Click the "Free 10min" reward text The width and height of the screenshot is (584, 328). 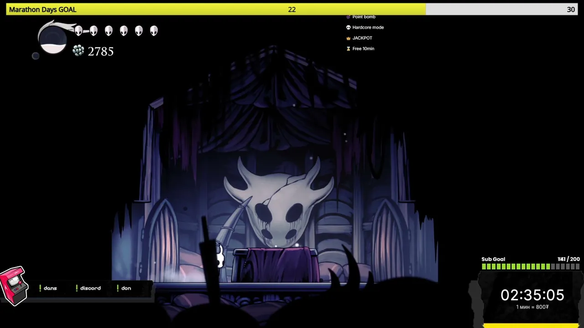pos(363,49)
